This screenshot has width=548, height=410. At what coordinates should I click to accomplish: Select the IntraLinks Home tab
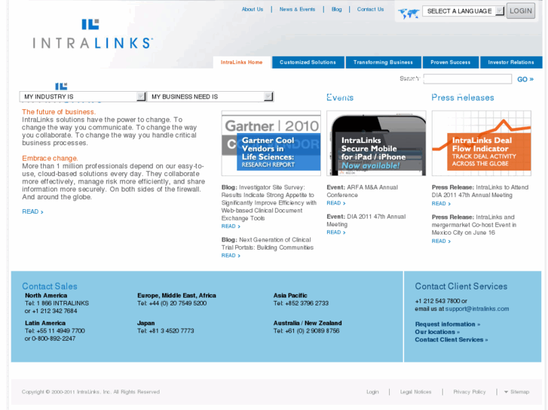[241, 62]
